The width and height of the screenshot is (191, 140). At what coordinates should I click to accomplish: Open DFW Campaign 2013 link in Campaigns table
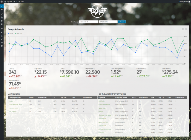(x=15, y=105)
